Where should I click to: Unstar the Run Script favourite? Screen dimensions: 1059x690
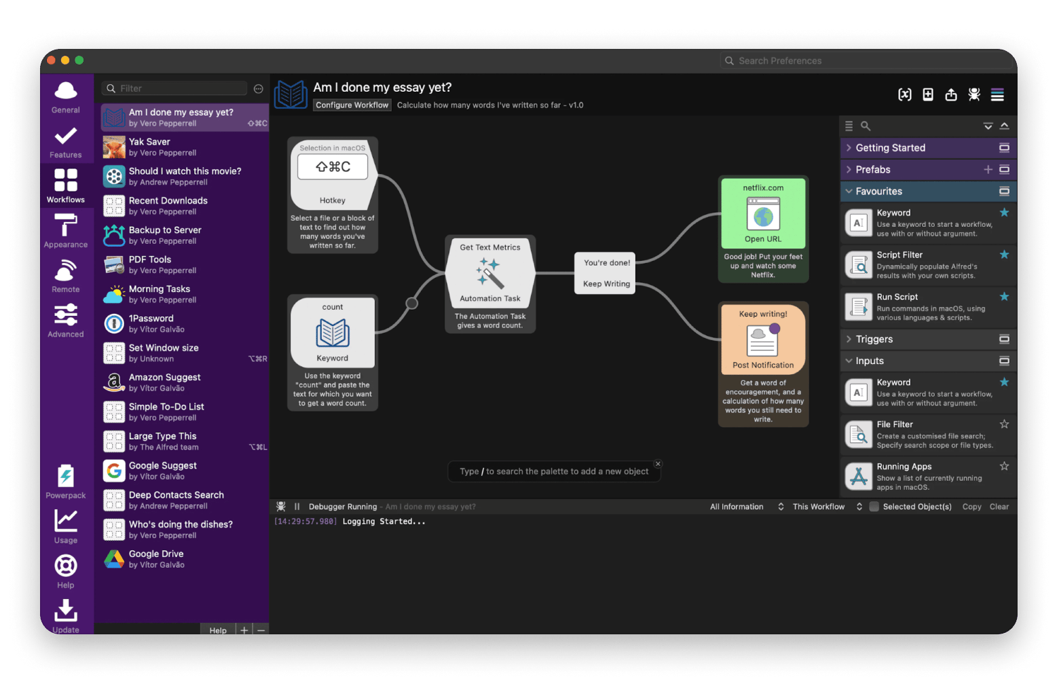pyautogui.click(x=1004, y=297)
